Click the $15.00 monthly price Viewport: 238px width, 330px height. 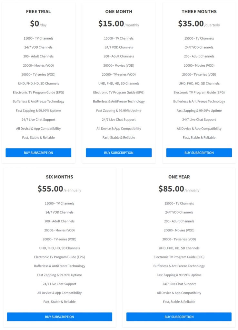click(111, 24)
